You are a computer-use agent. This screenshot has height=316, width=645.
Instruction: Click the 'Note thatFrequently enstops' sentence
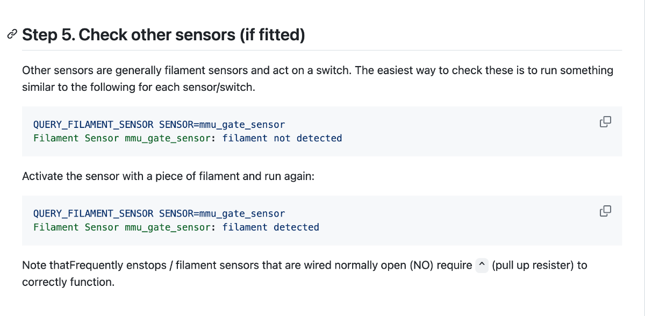click(x=305, y=274)
